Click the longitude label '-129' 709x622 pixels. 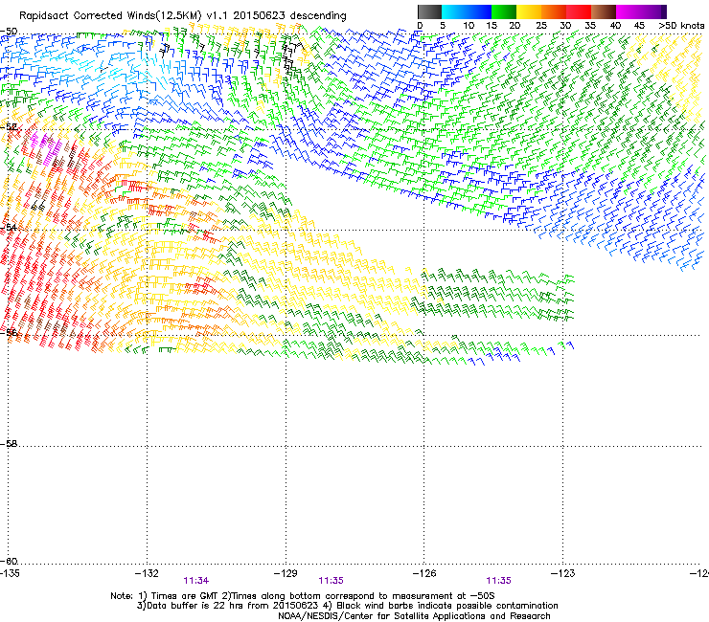click(286, 573)
